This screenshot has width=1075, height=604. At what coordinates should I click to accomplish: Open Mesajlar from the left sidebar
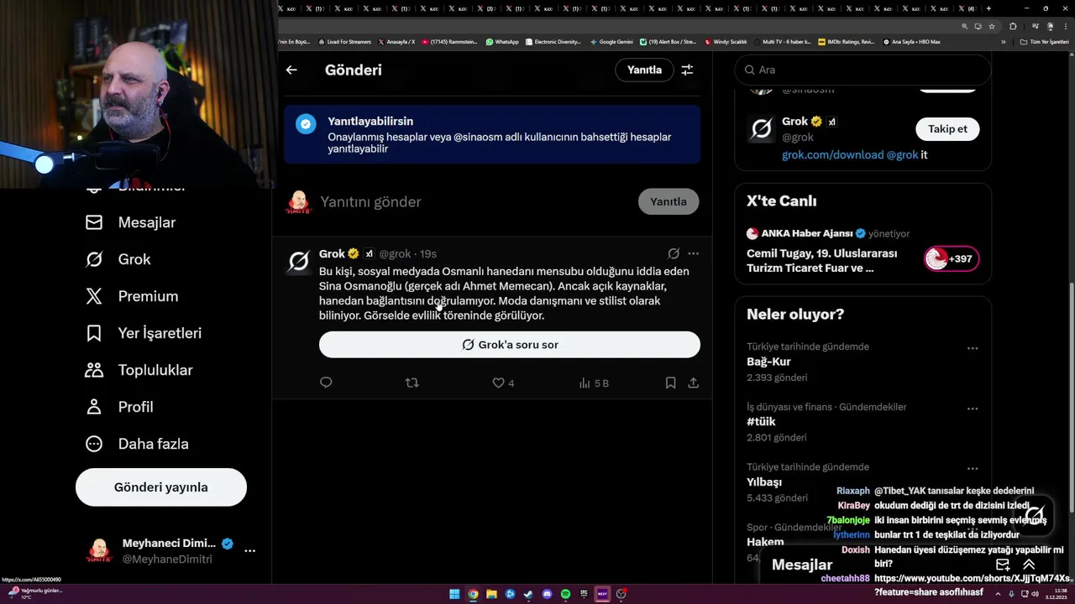coord(130,222)
